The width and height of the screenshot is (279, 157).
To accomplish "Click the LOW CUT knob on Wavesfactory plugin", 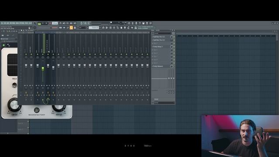I will tap(14, 105).
